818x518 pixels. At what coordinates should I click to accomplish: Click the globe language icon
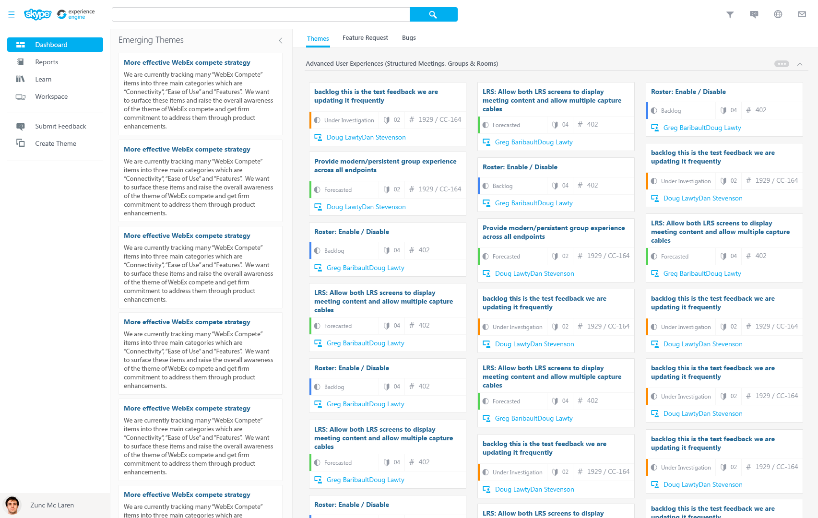pos(778,14)
